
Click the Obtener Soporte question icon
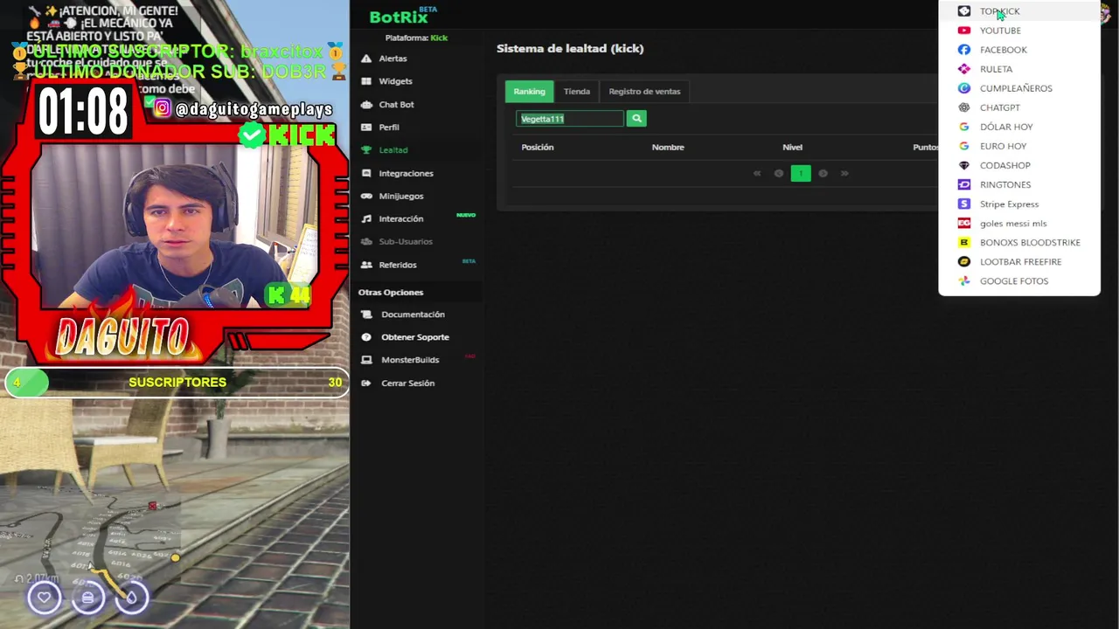click(x=366, y=337)
